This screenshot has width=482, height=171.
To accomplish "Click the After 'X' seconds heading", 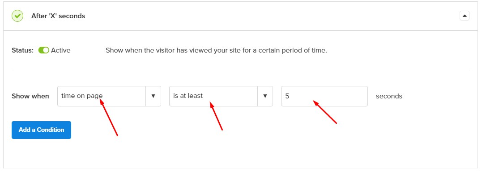I will pos(58,16).
